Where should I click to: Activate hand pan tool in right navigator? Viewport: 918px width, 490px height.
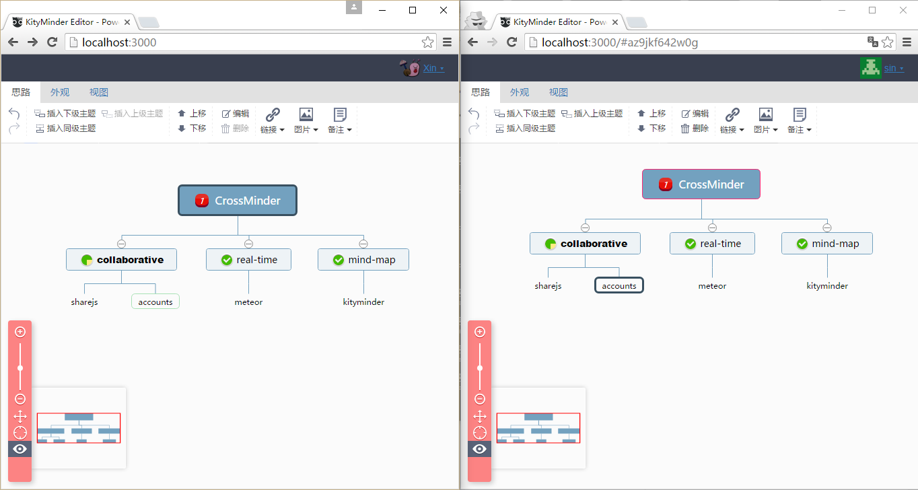click(480, 416)
